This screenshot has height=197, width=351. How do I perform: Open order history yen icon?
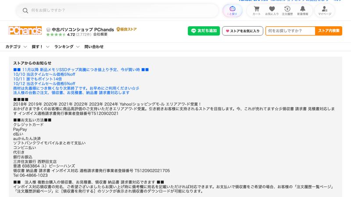pyautogui.click(x=287, y=11)
